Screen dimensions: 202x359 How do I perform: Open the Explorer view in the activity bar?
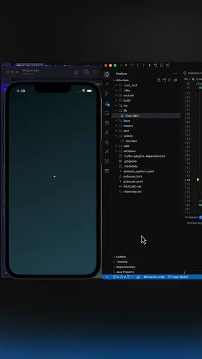click(x=107, y=75)
